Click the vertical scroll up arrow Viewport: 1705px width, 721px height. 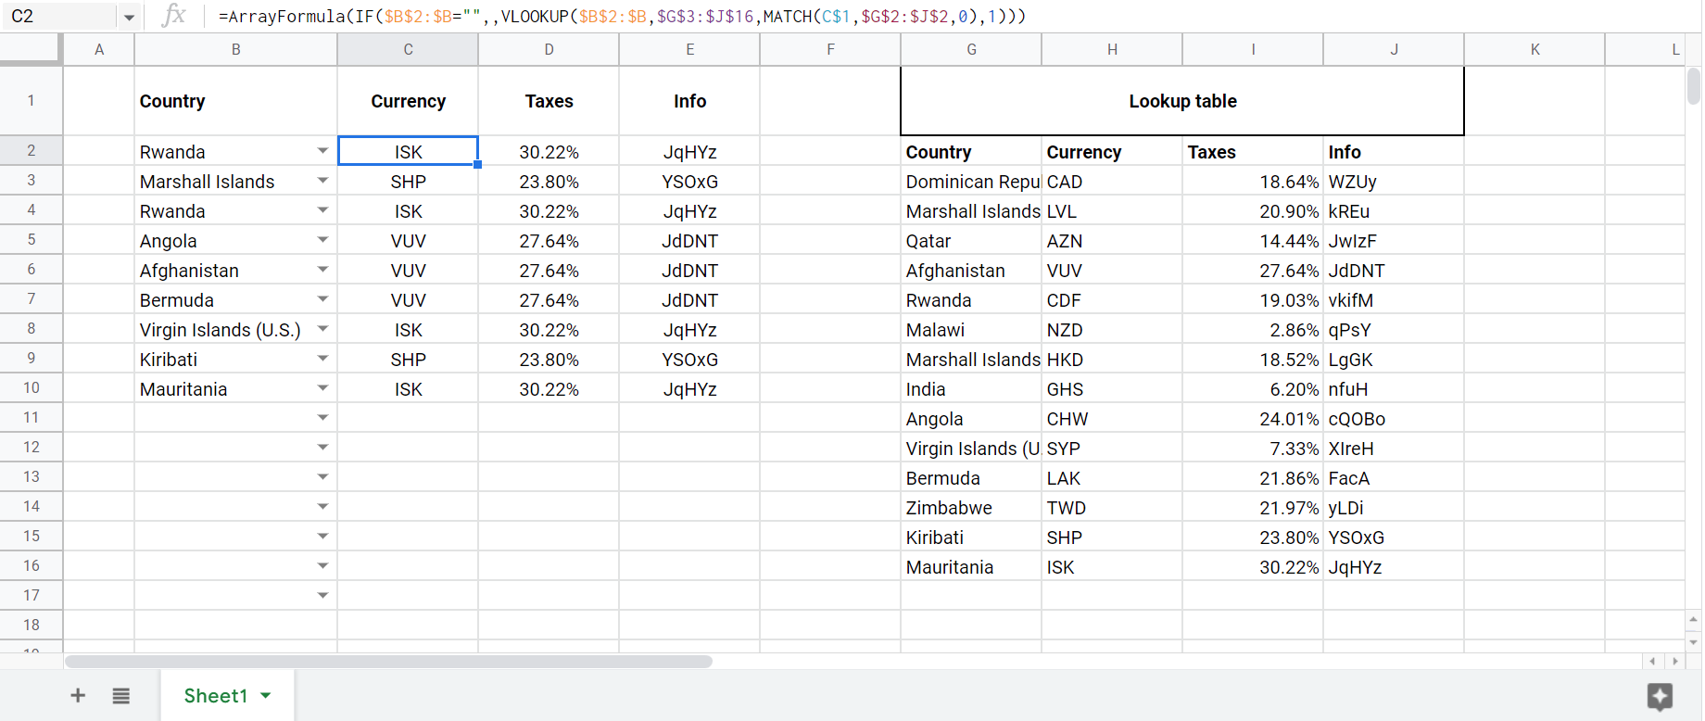pyautogui.click(x=1694, y=619)
